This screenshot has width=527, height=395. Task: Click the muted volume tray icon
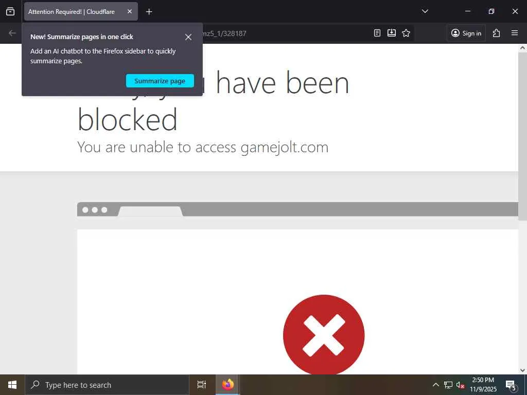point(460,385)
